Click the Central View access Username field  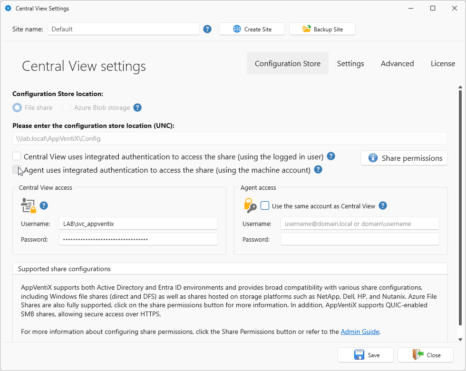pos(138,224)
